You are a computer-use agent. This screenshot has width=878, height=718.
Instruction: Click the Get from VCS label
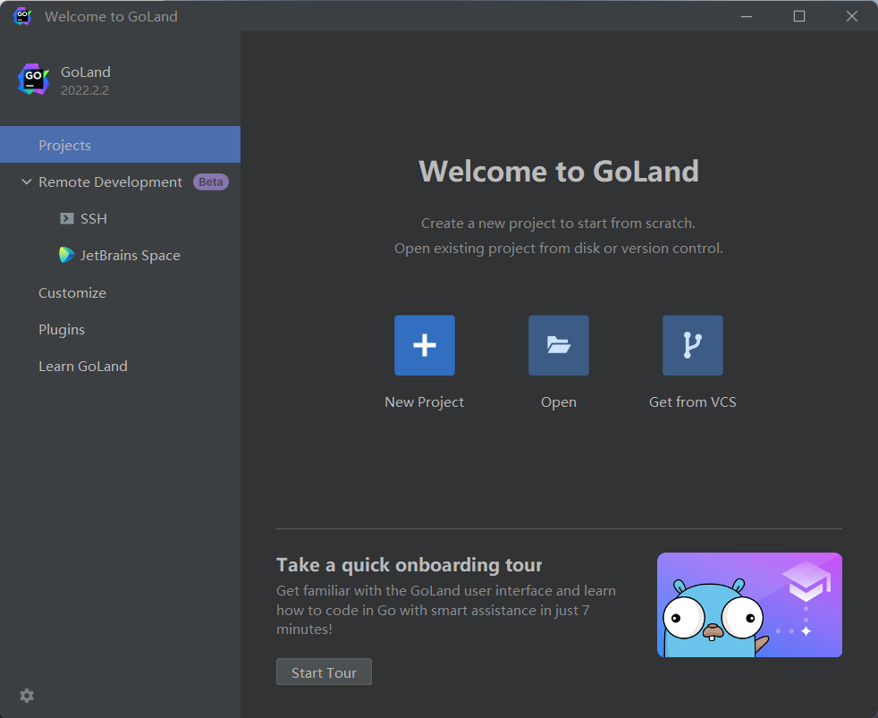click(x=693, y=402)
